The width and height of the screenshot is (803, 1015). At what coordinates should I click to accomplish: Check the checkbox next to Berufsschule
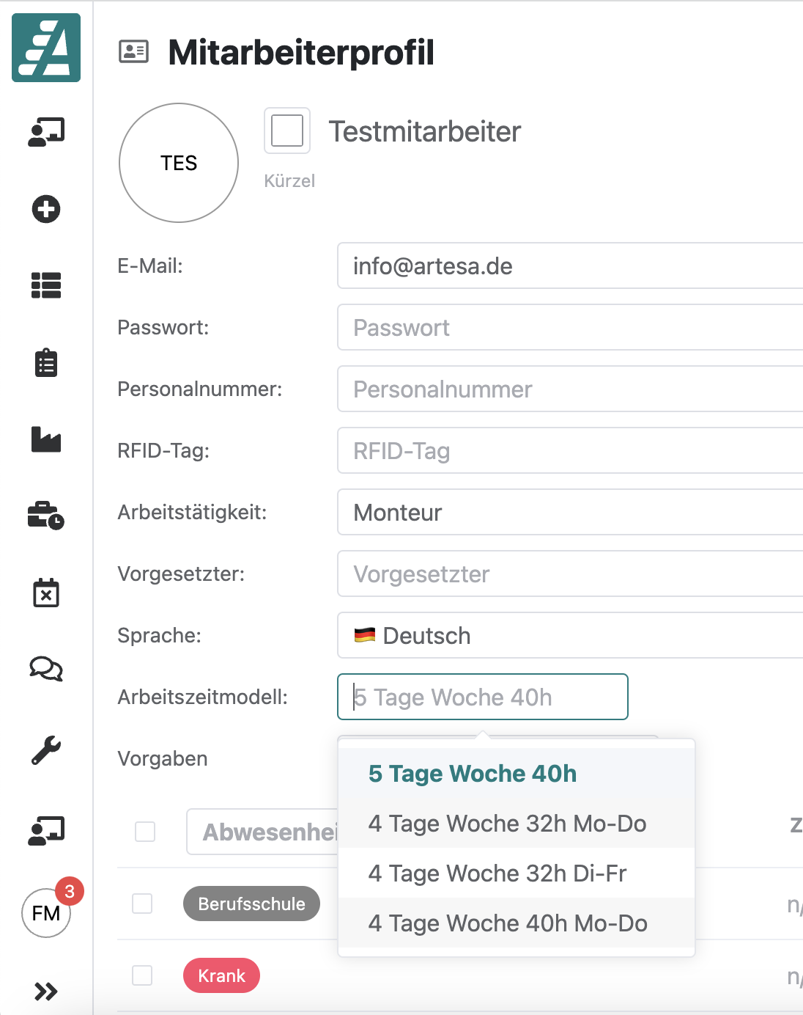coord(144,904)
